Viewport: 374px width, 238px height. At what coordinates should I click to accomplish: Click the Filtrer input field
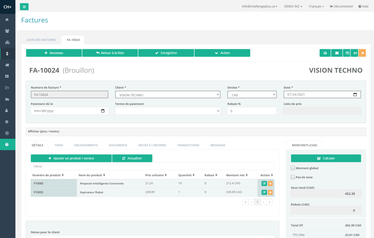click(152, 166)
